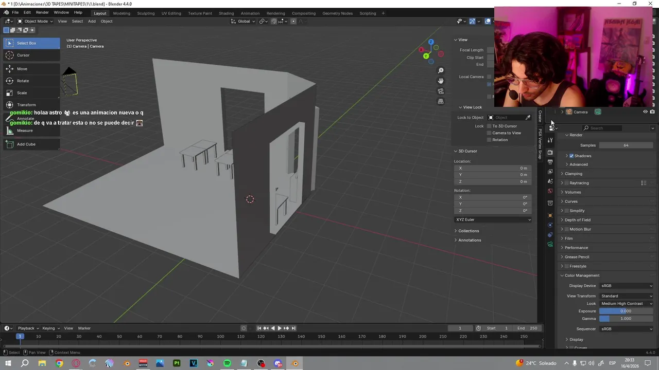Select the Add Cube tool
Image resolution: width=659 pixels, height=370 pixels.
tap(31, 144)
